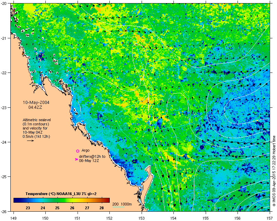Click the '(0.1m contours)' legend text
This screenshot has width=277, height=221.
point(36,124)
